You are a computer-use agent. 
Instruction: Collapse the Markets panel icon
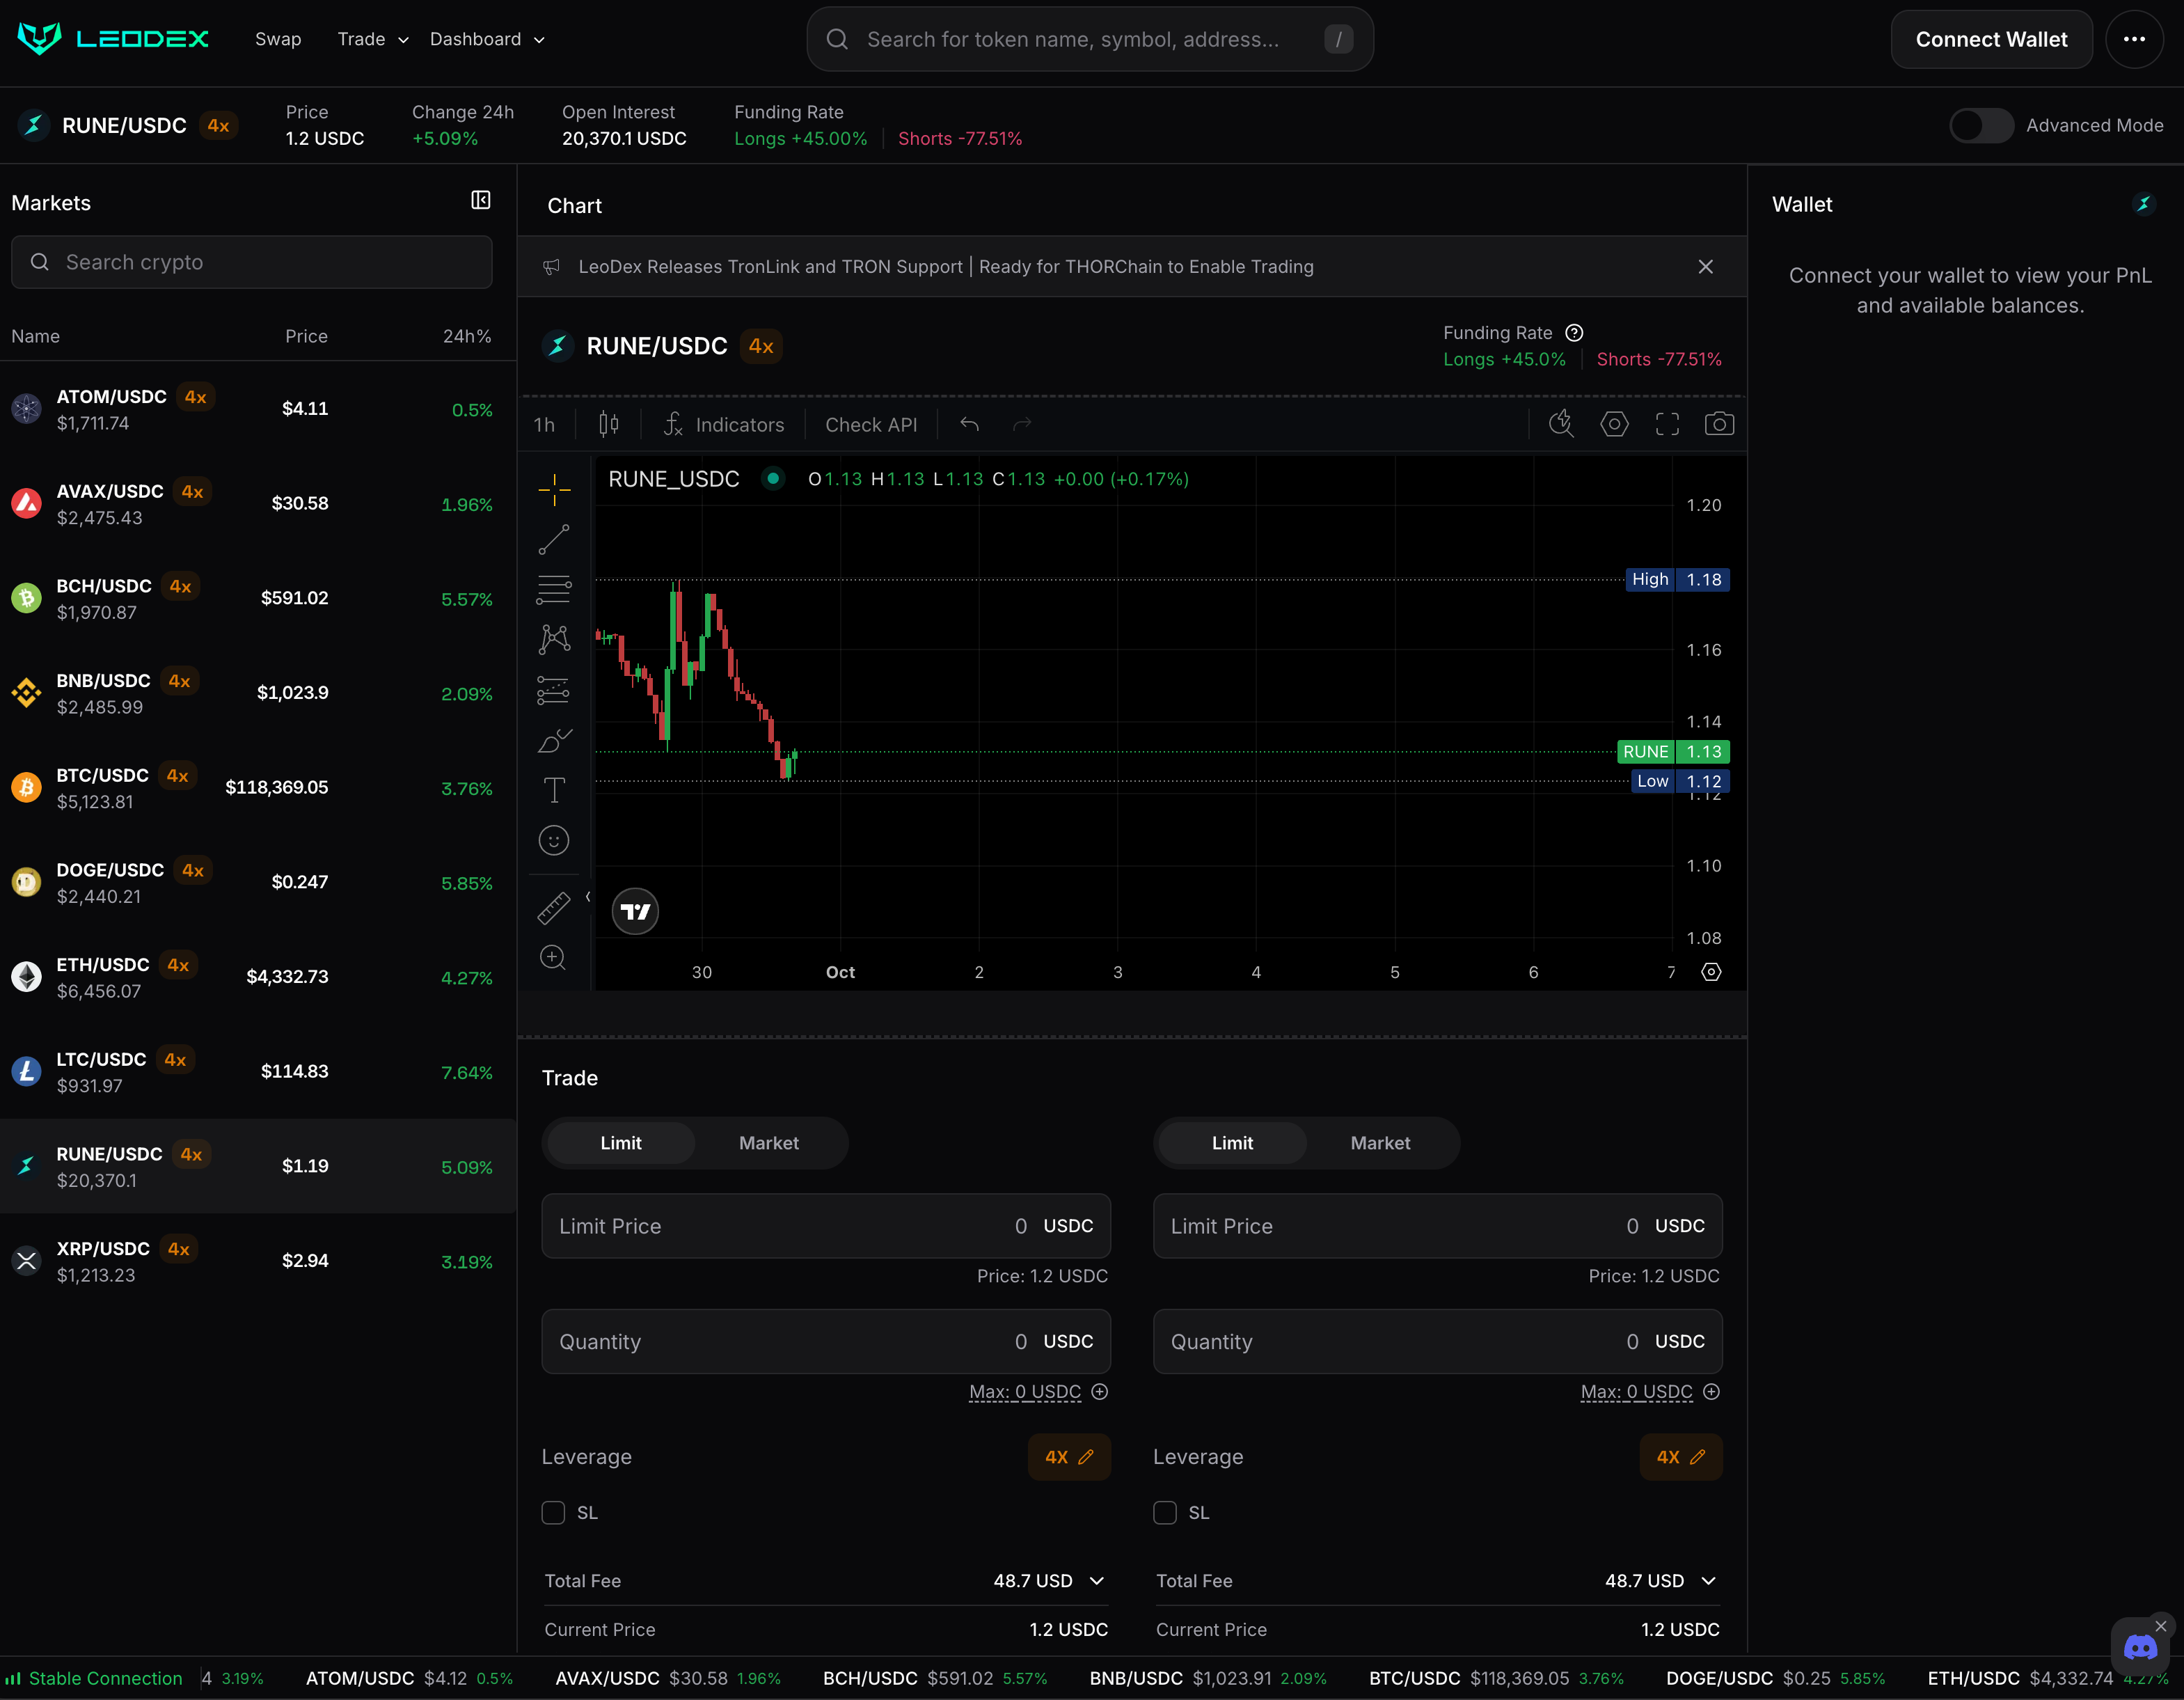point(481,201)
